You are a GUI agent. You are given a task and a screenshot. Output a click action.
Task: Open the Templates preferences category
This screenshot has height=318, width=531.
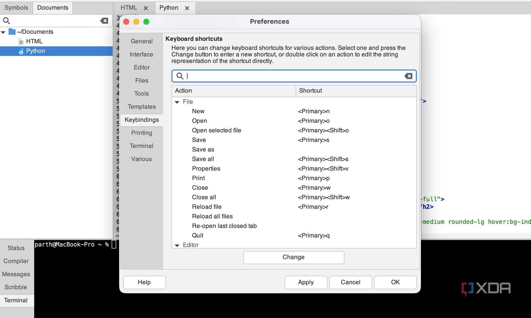[142, 107]
